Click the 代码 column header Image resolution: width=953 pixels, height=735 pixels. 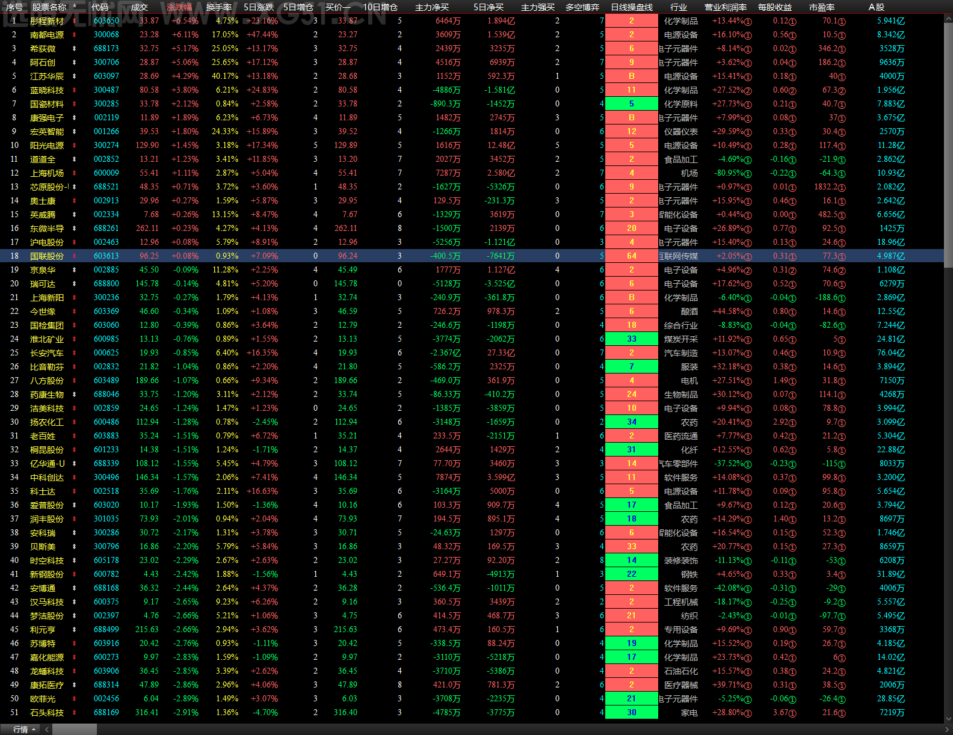click(100, 7)
